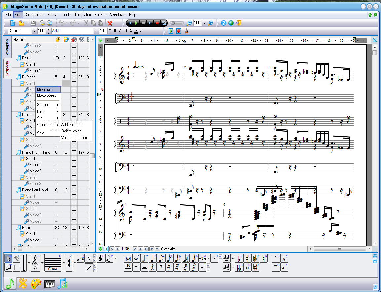Viewport: 381px width, 292px height.
Task: Select the 4/4 time signature tool
Action: click(69, 263)
